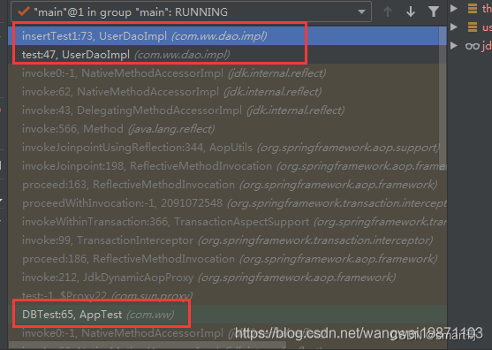This screenshot has width=492, height=350.
Task: Select frame proceed:186, ReflectiveMethodInvocation
Action: [x=227, y=258]
